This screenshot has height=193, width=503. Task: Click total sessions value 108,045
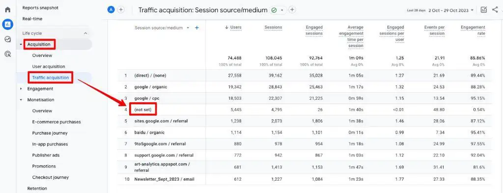click(273, 58)
